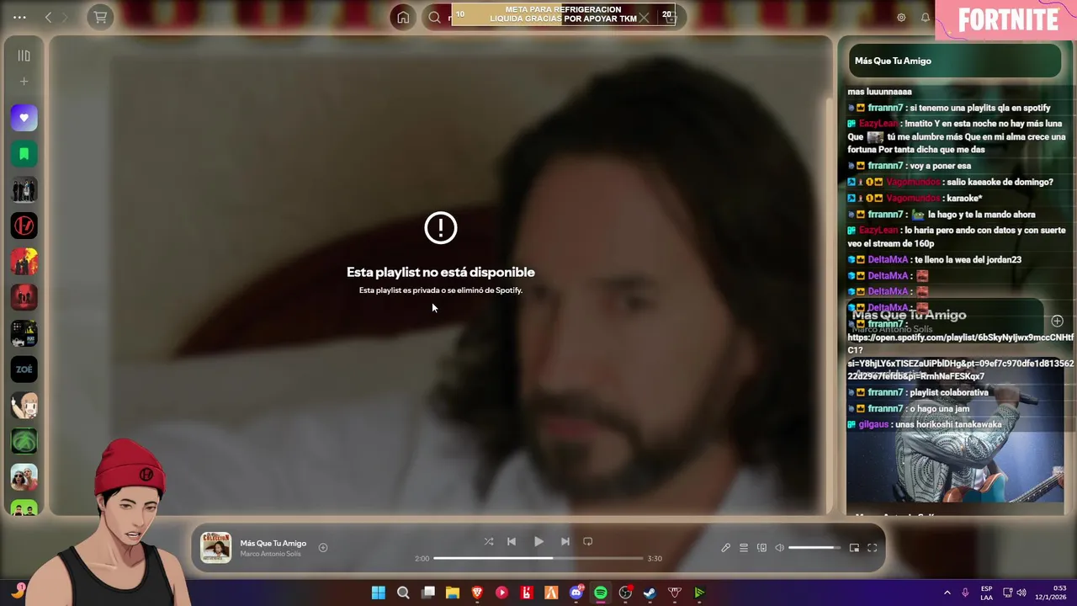Screen dimensions: 1077x606
Task: Adjust the volume slider
Action: coord(814,548)
